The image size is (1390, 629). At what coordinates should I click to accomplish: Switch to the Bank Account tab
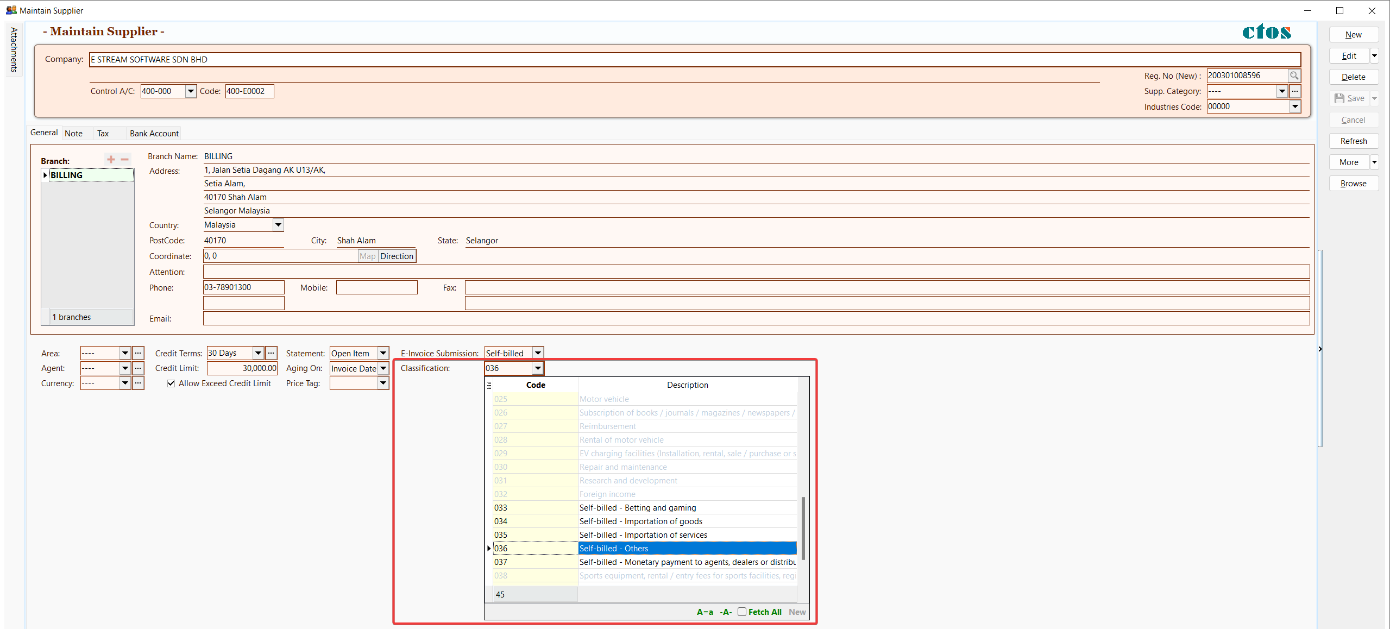coord(154,134)
